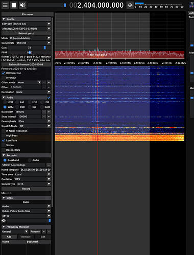Enable the Invert IQ checkbox

4,78
